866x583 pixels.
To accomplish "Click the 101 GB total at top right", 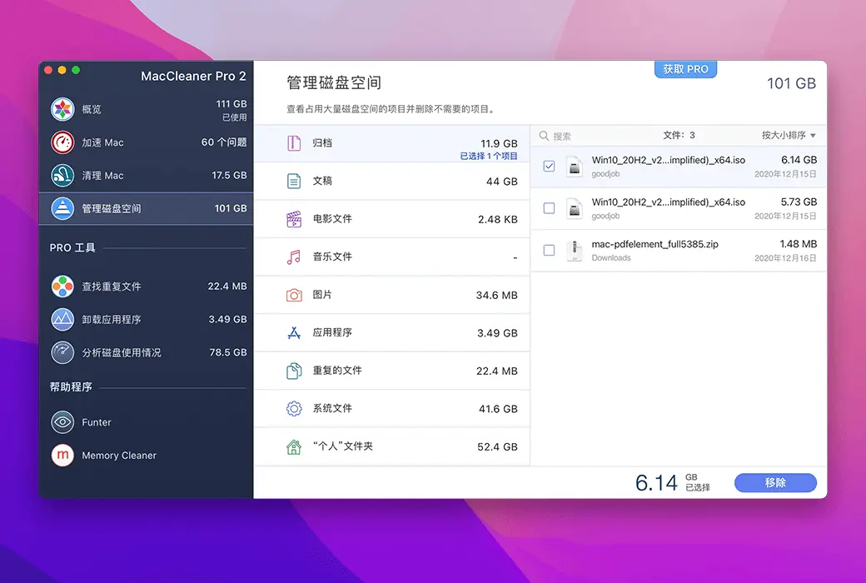I will coord(791,83).
